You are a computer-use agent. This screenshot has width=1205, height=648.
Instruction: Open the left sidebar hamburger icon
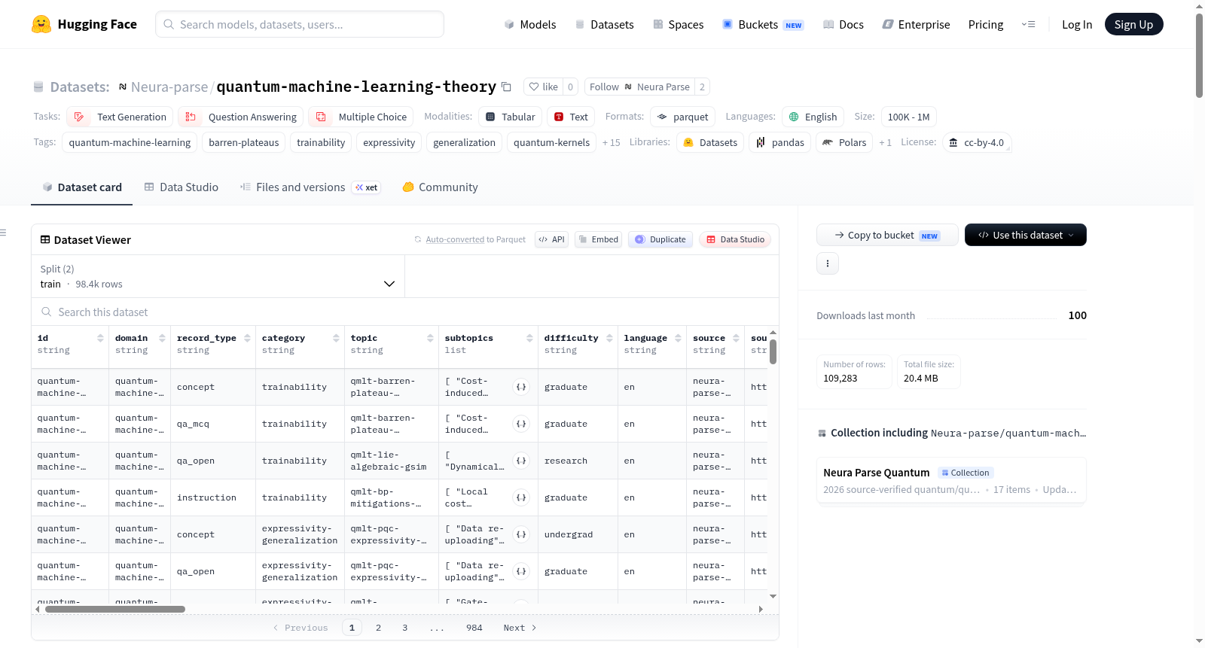[3, 233]
